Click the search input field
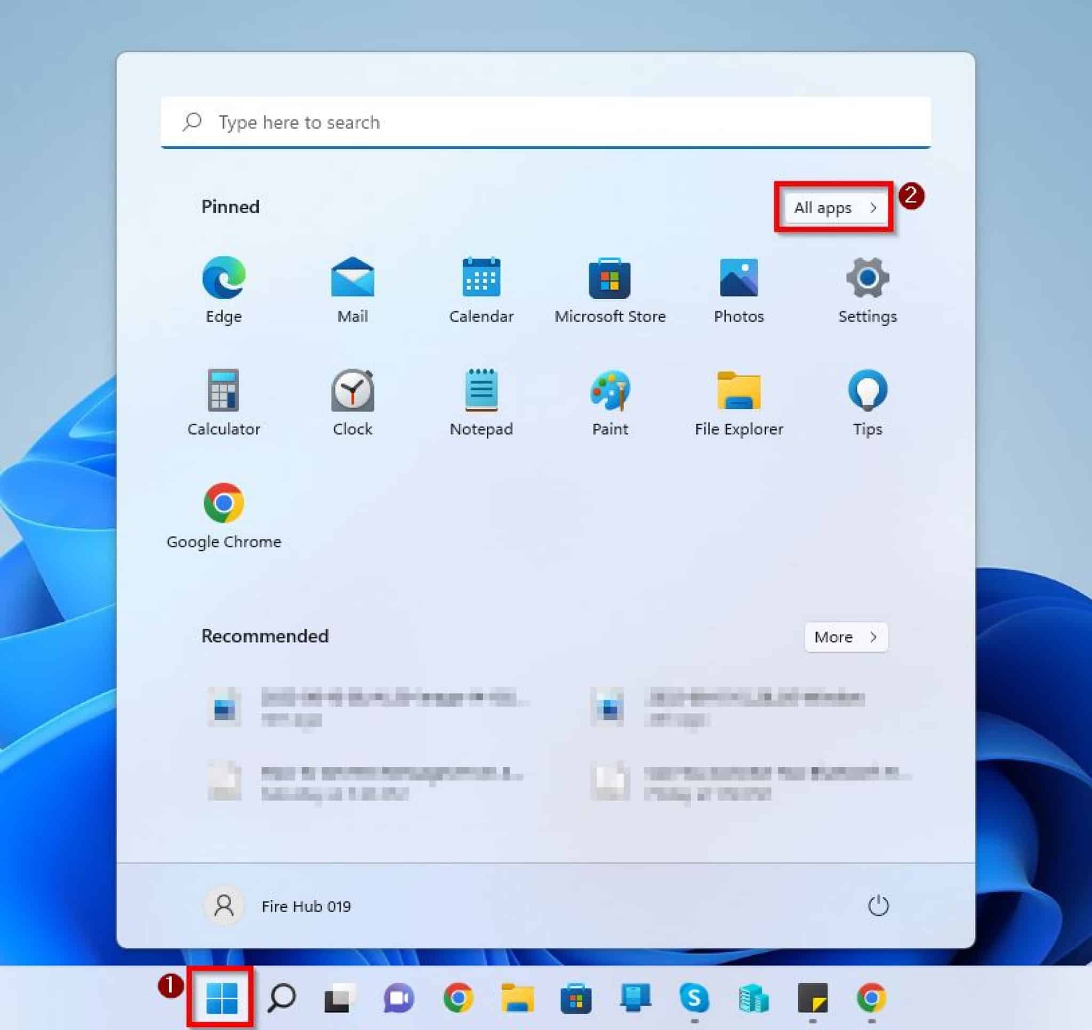Viewport: 1092px width, 1030px height. point(545,122)
